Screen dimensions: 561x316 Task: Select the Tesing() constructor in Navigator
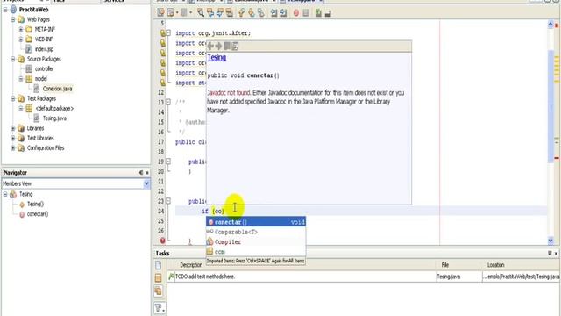(x=35, y=204)
